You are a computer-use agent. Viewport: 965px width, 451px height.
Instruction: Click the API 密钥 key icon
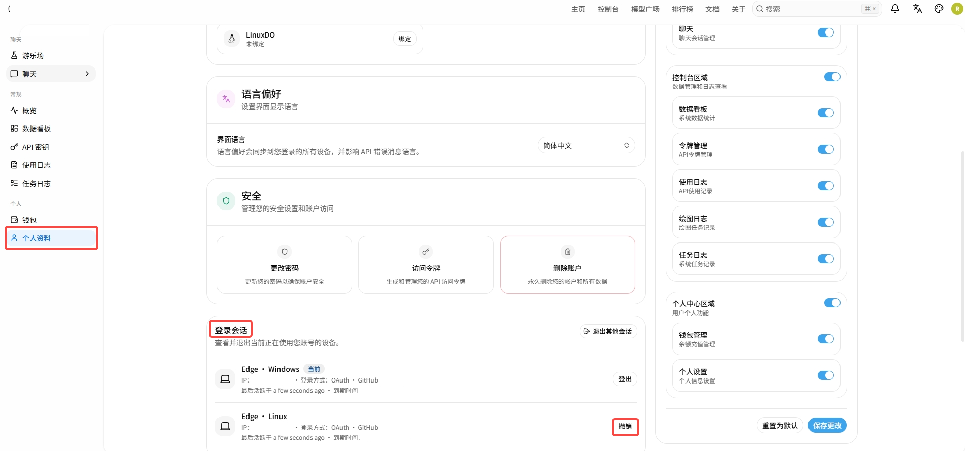click(14, 147)
